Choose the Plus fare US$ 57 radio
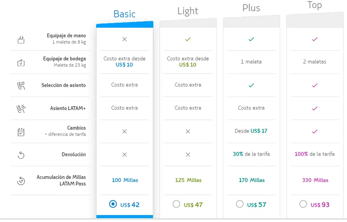Screen dimensions: 347x222 click(240, 204)
